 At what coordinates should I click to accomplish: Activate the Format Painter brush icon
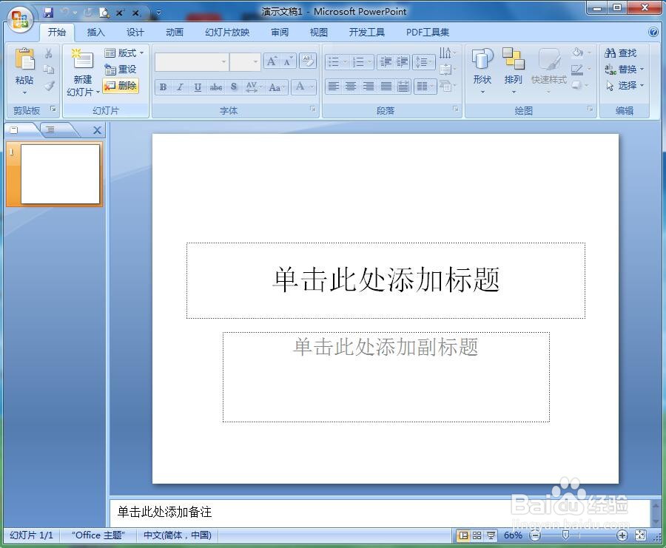point(49,85)
